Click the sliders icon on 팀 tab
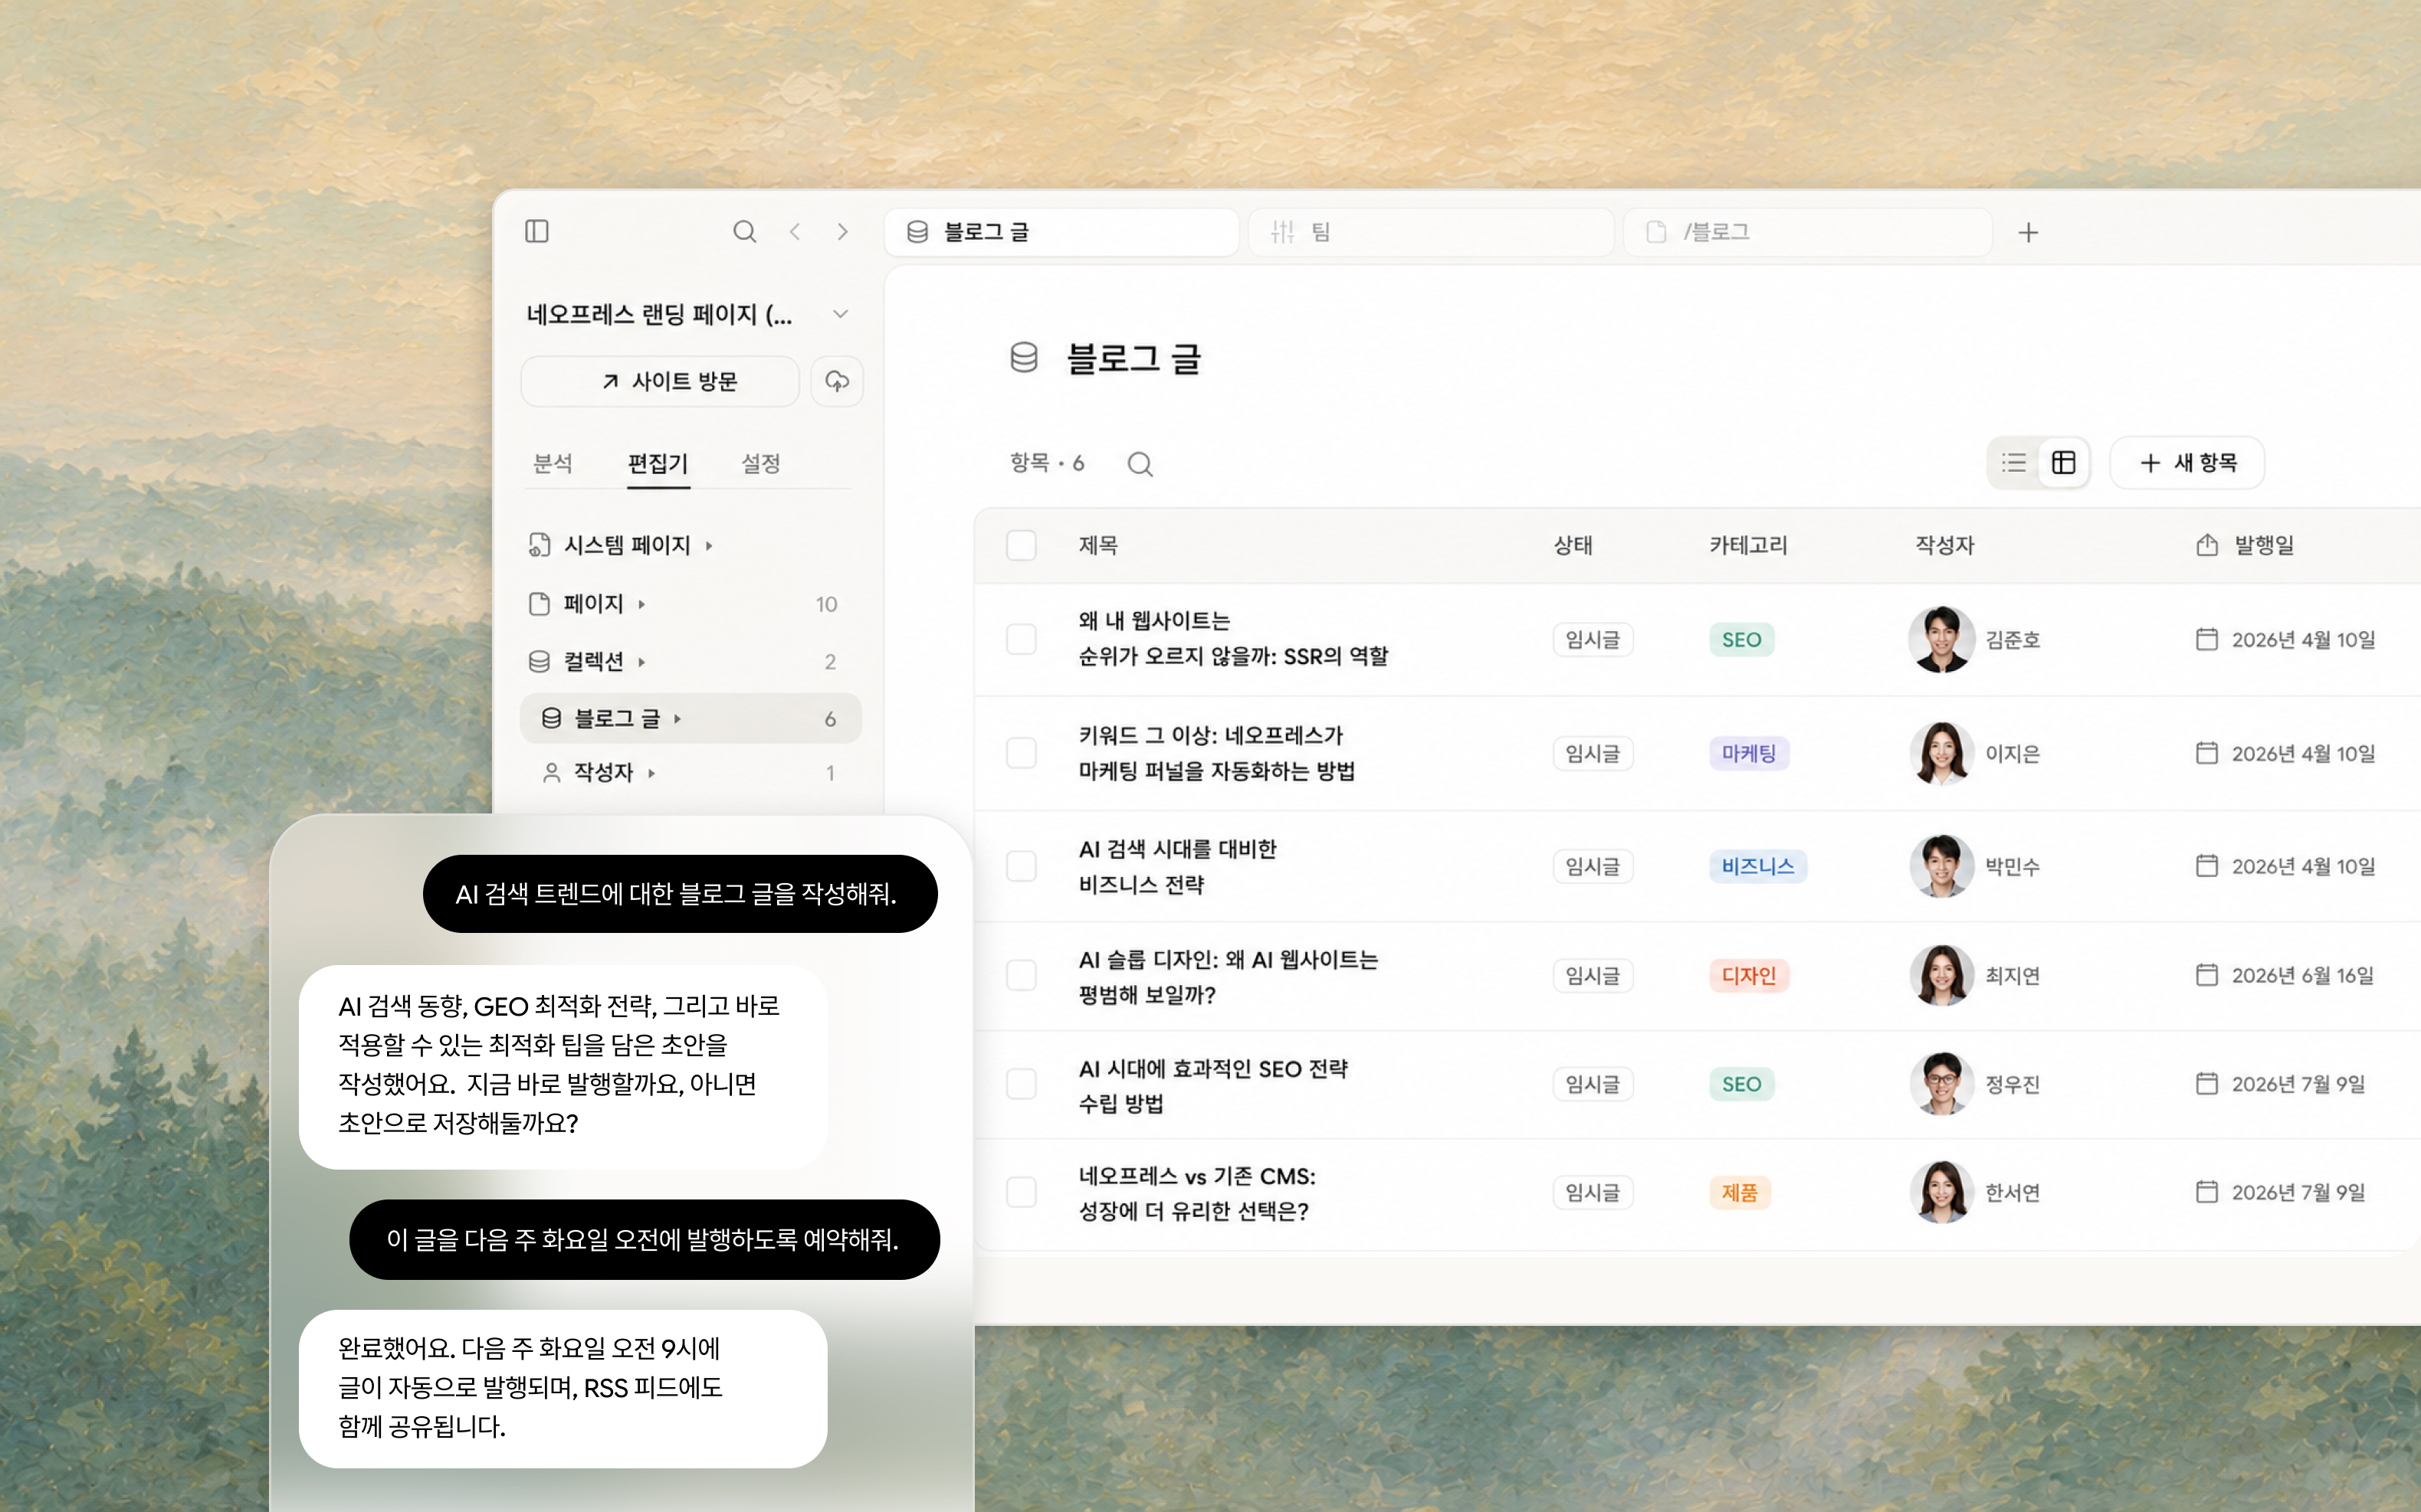Screen dimensions: 2421x1512 click(x=1282, y=232)
